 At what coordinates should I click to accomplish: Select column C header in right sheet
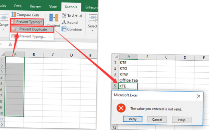click(x=166, y=57)
